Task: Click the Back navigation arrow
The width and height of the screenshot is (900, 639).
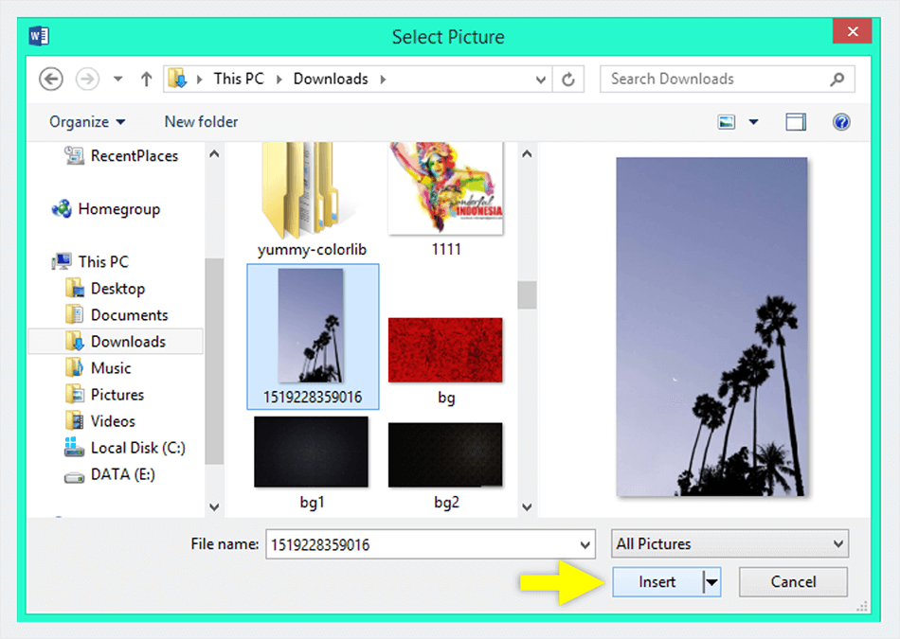Action: click(x=50, y=79)
